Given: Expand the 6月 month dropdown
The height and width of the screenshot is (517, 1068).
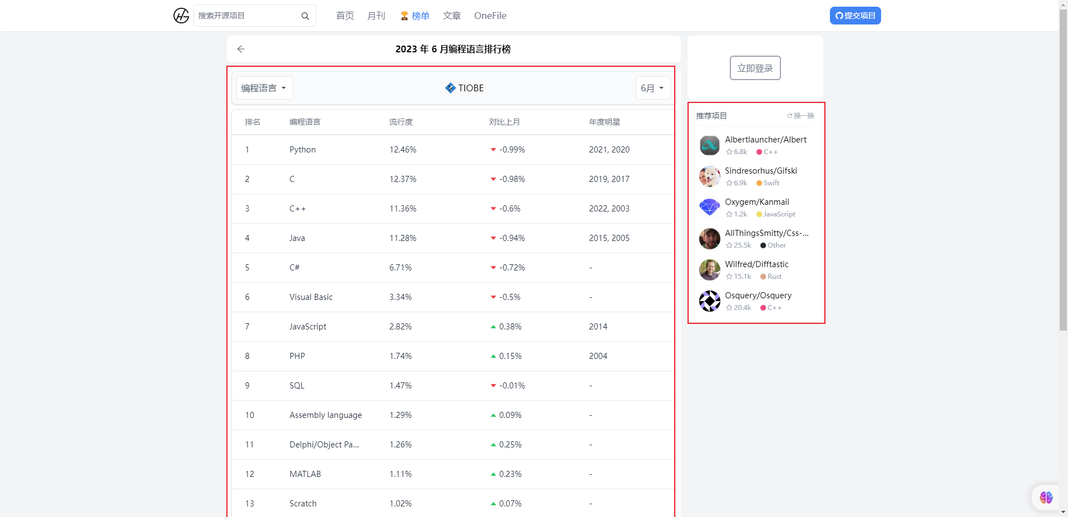Looking at the screenshot, I should 652,88.
